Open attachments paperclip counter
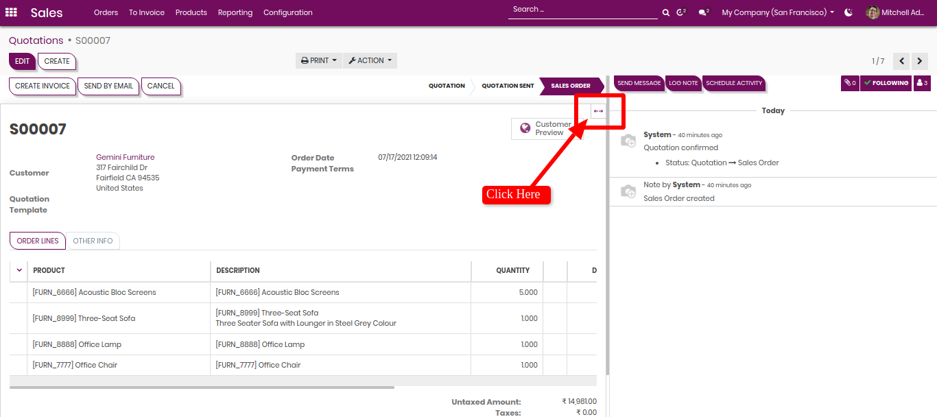The width and height of the screenshot is (937, 417). click(x=850, y=83)
